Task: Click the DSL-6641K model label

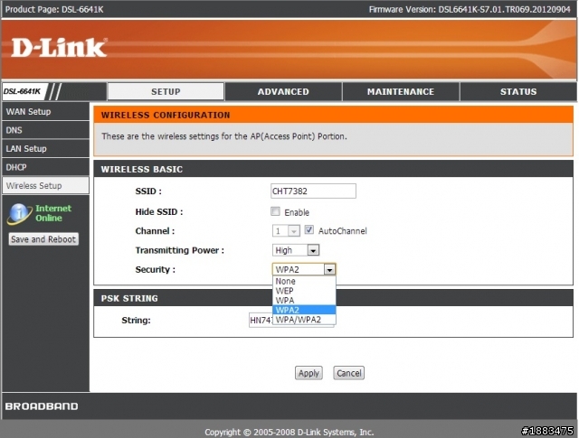Action: [x=22, y=91]
